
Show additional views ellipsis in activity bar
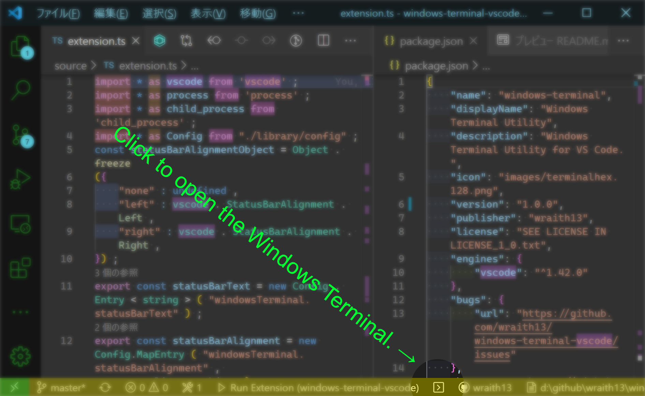click(20, 312)
